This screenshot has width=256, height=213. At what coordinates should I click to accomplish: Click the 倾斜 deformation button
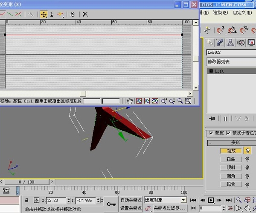[231, 168]
